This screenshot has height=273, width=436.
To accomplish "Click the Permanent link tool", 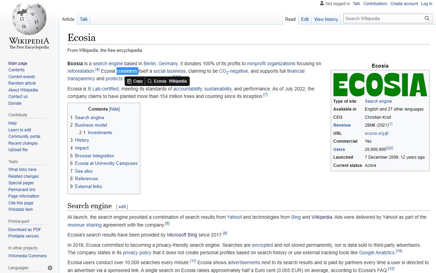I will pyautogui.click(x=22, y=190).
